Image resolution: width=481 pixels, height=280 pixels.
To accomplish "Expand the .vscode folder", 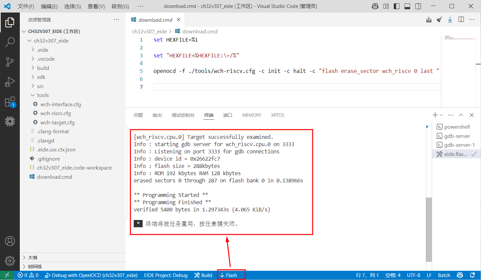I will [33, 59].
